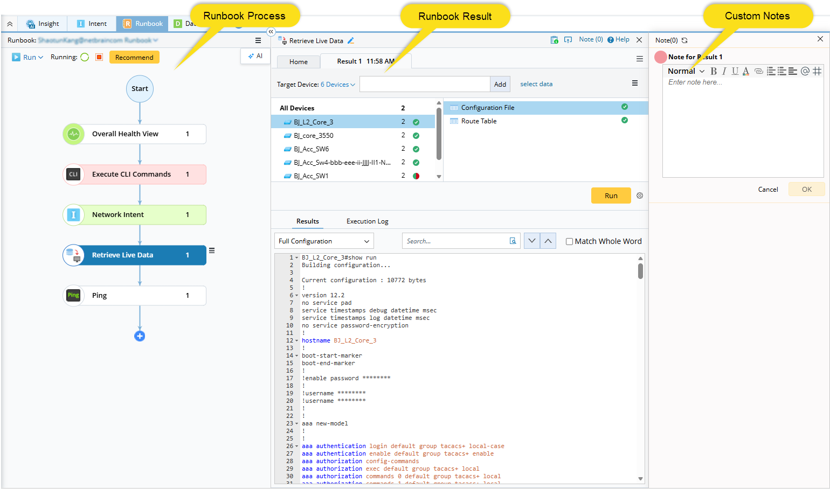The image size is (830, 489).
Task: Click the select data link
Action: tap(536, 84)
